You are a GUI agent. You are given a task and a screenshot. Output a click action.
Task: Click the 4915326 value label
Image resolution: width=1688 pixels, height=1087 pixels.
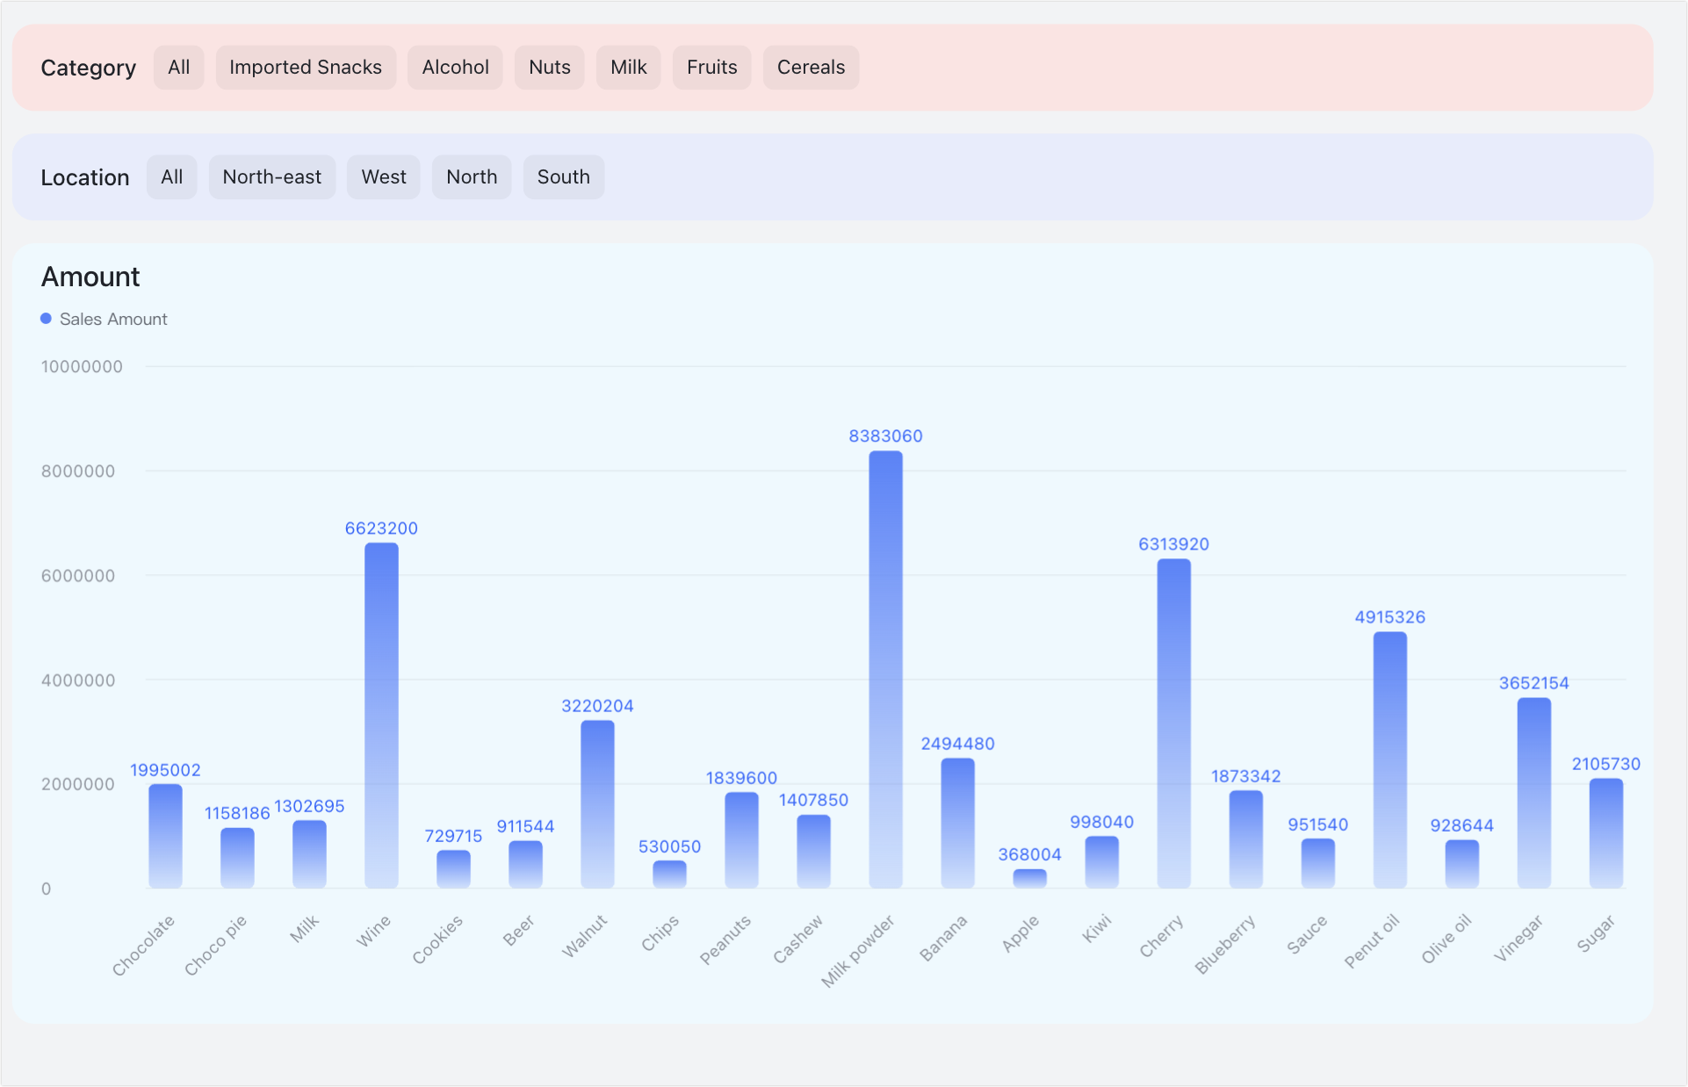point(1389,617)
